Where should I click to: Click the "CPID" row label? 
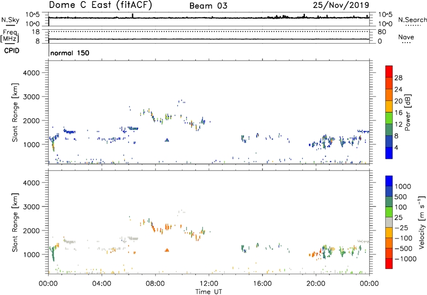12,51
